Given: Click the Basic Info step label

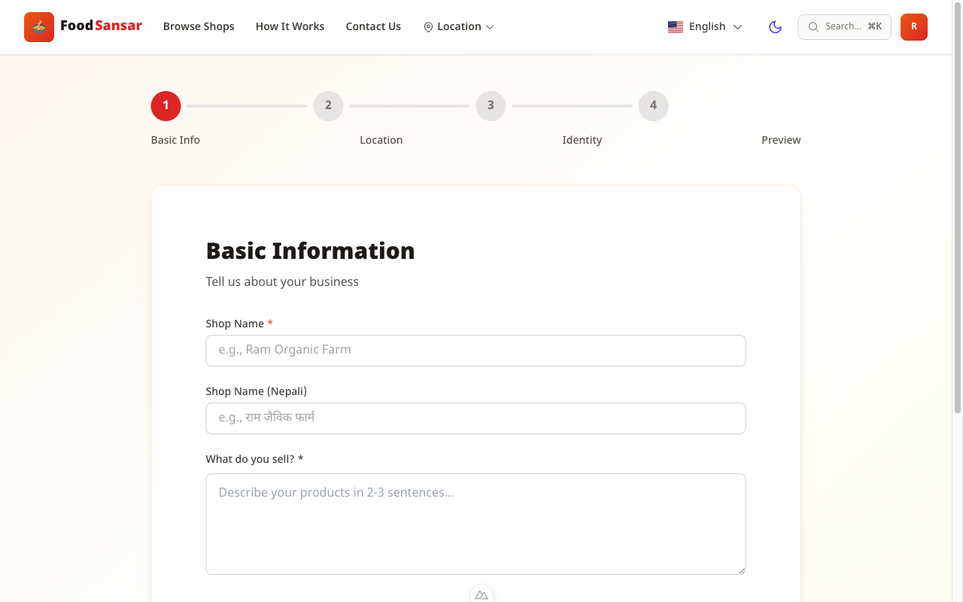Looking at the screenshot, I should (175, 140).
